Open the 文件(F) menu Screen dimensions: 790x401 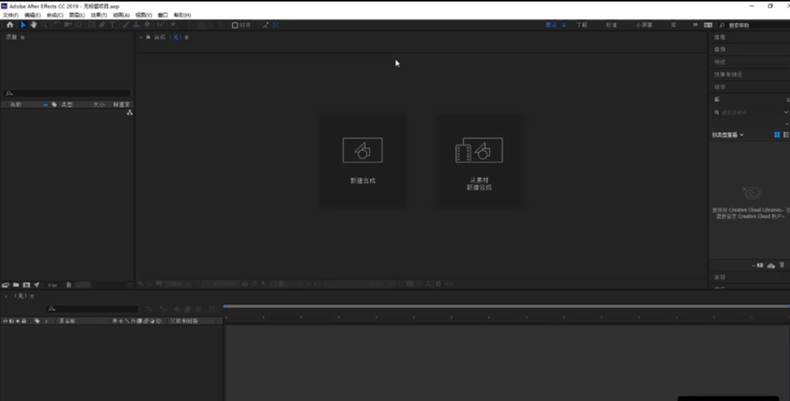(11, 15)
